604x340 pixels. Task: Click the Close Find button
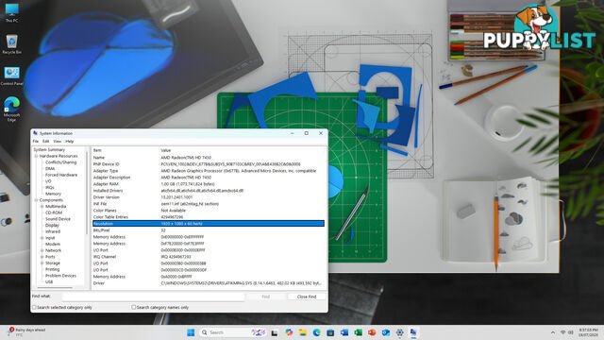307,297
